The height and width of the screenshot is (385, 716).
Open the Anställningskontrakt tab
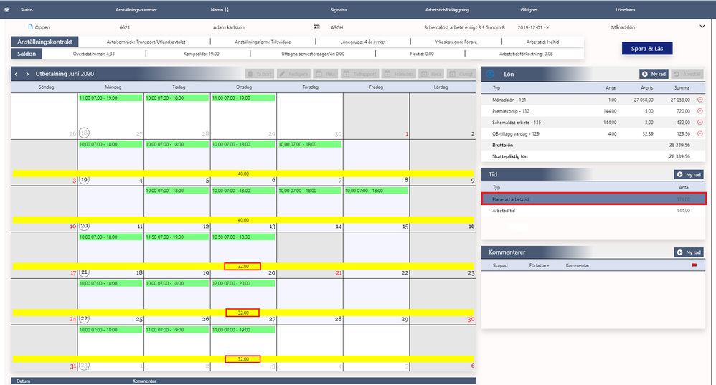(44, 42)
